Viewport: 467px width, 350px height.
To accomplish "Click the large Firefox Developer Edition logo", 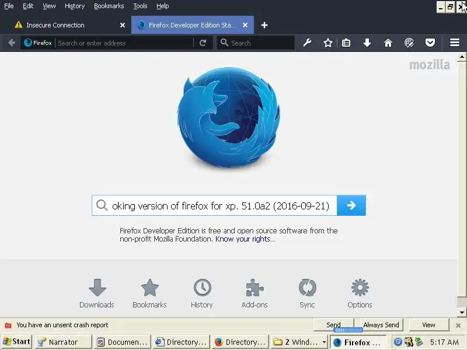I will 228,117.
